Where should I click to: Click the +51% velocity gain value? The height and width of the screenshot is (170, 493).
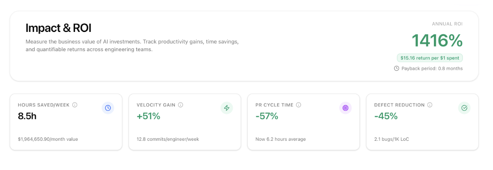coord(148,116)
